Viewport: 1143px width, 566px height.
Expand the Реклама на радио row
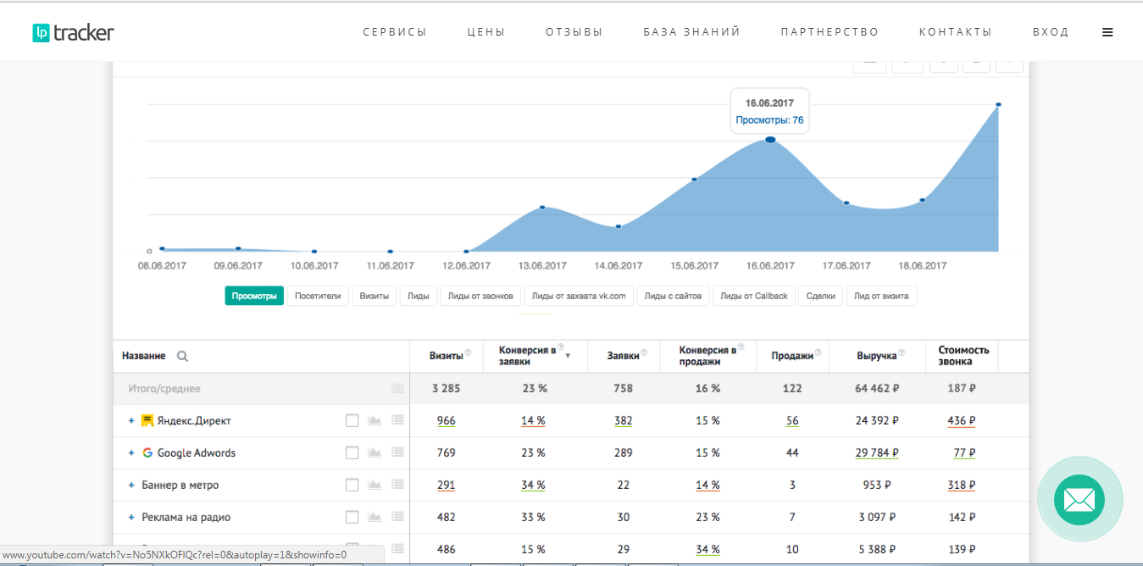131,518
